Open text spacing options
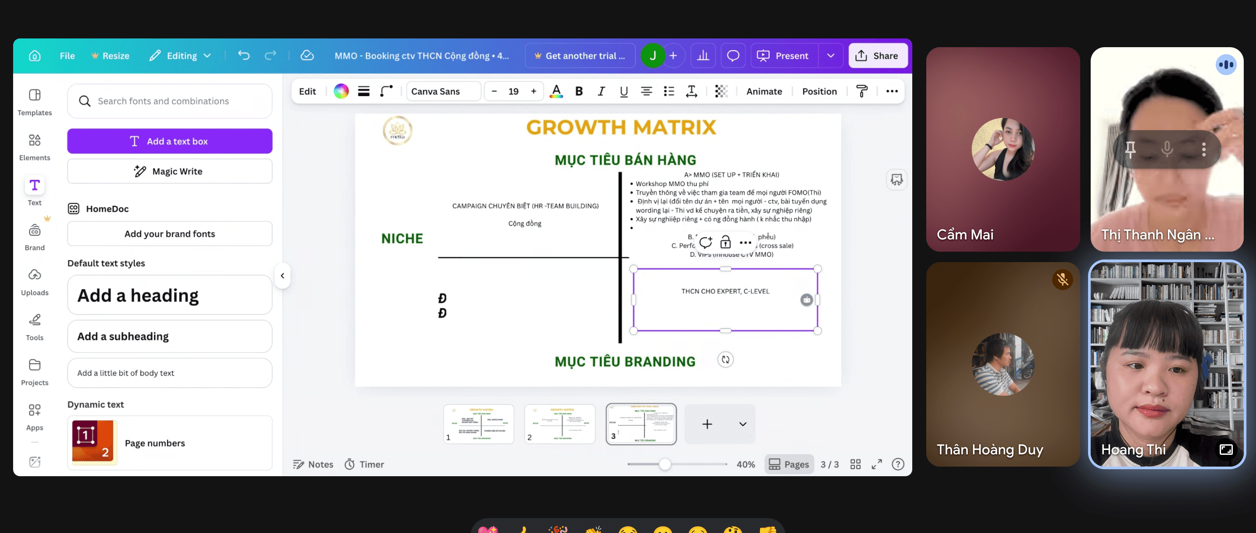Viewport: 1256px width, 533px height. click(x=691, y=91)
